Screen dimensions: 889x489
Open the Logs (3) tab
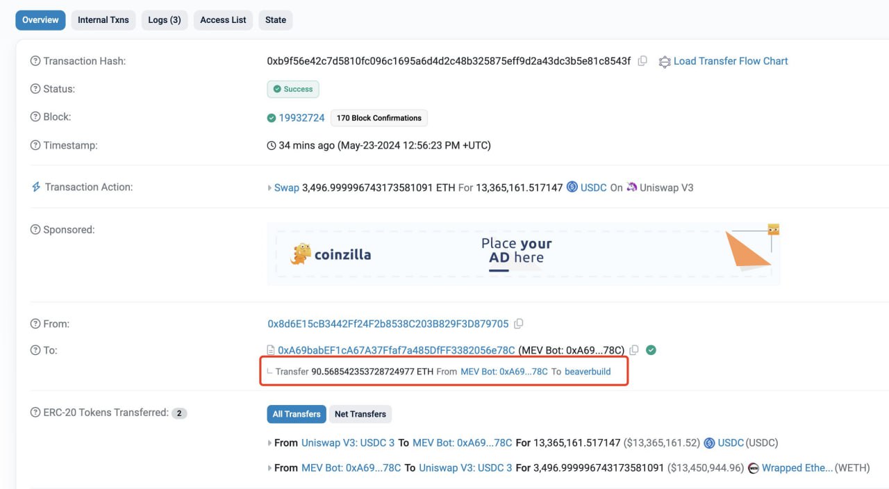tap(165, 20)
